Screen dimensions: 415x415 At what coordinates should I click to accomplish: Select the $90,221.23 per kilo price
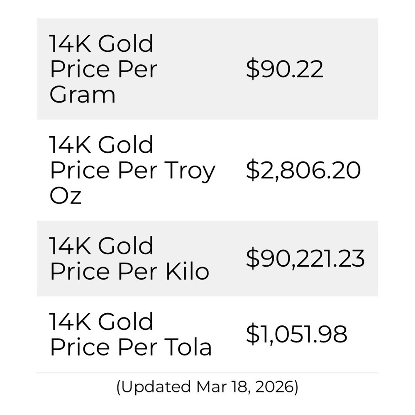305,259
